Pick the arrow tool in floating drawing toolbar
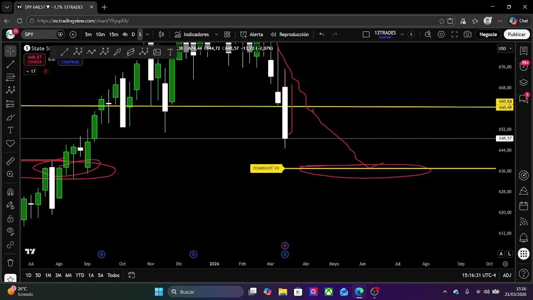Image resolution: width=533 pixels, height=300 pixels. [x=117, y=52]
